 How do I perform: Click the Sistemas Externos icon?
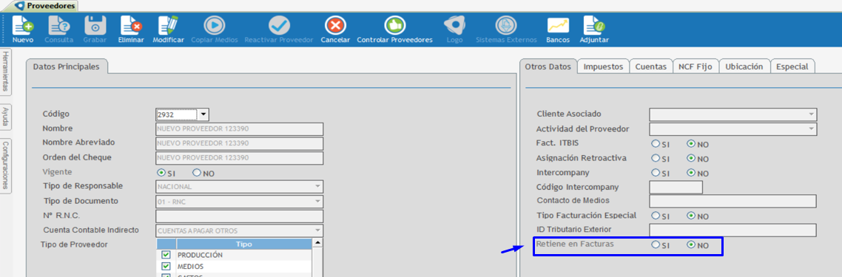505,25
